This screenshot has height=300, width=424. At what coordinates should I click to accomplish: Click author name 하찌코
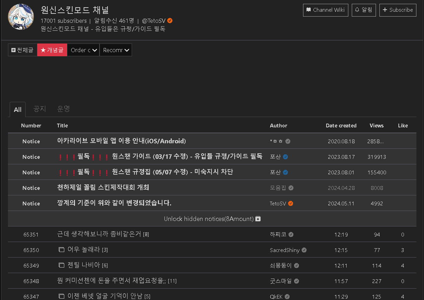click(278, 234)
